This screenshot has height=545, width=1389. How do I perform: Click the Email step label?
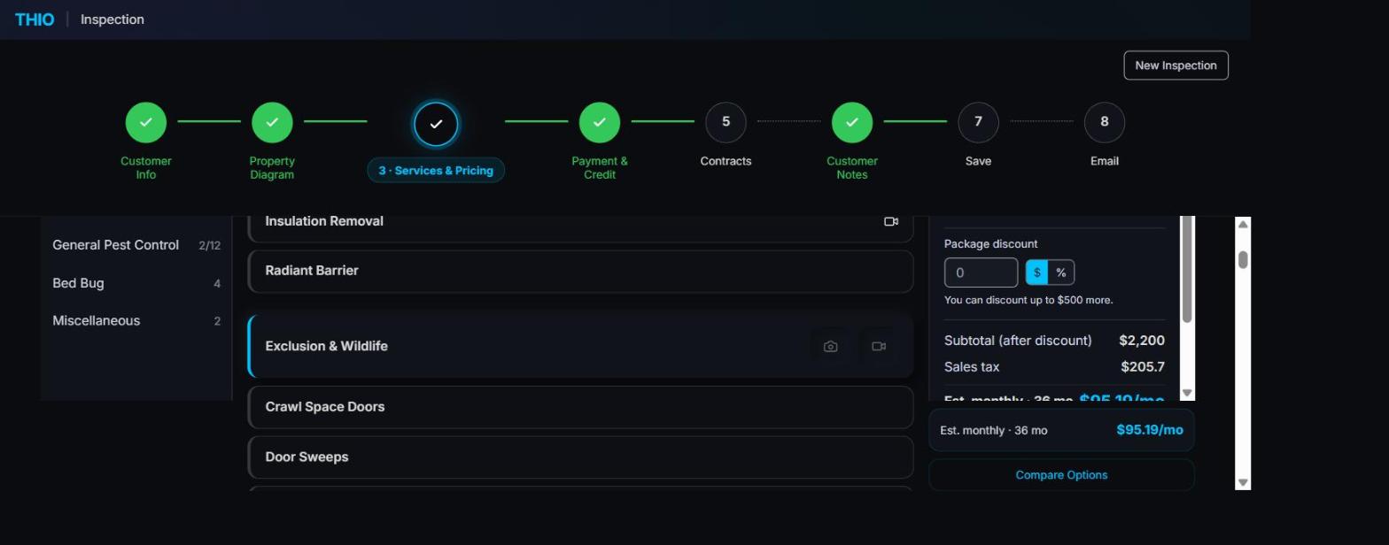pyautogui.click(x=1105, y=161)
